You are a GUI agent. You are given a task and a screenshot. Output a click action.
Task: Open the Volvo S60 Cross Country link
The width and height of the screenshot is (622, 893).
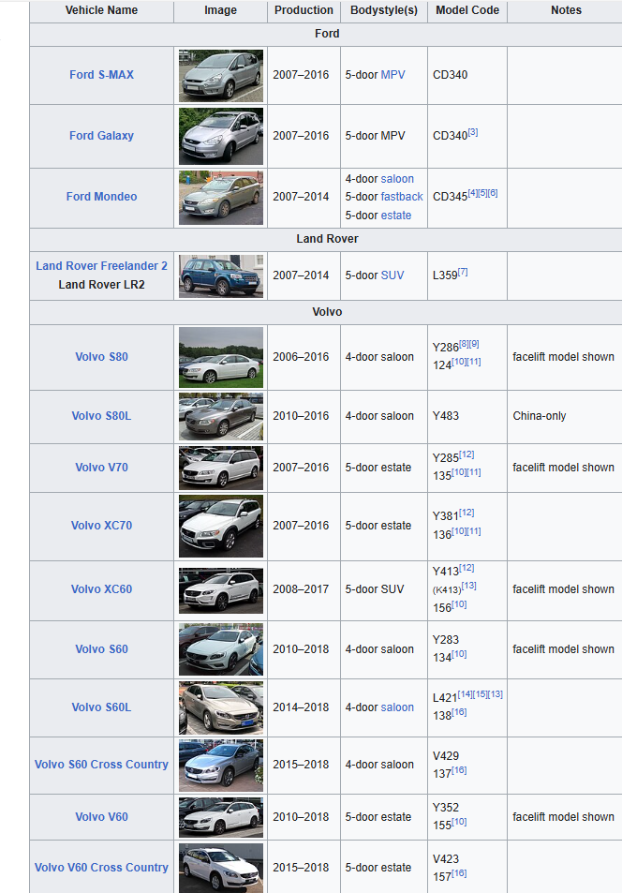[x=101, y=765]
